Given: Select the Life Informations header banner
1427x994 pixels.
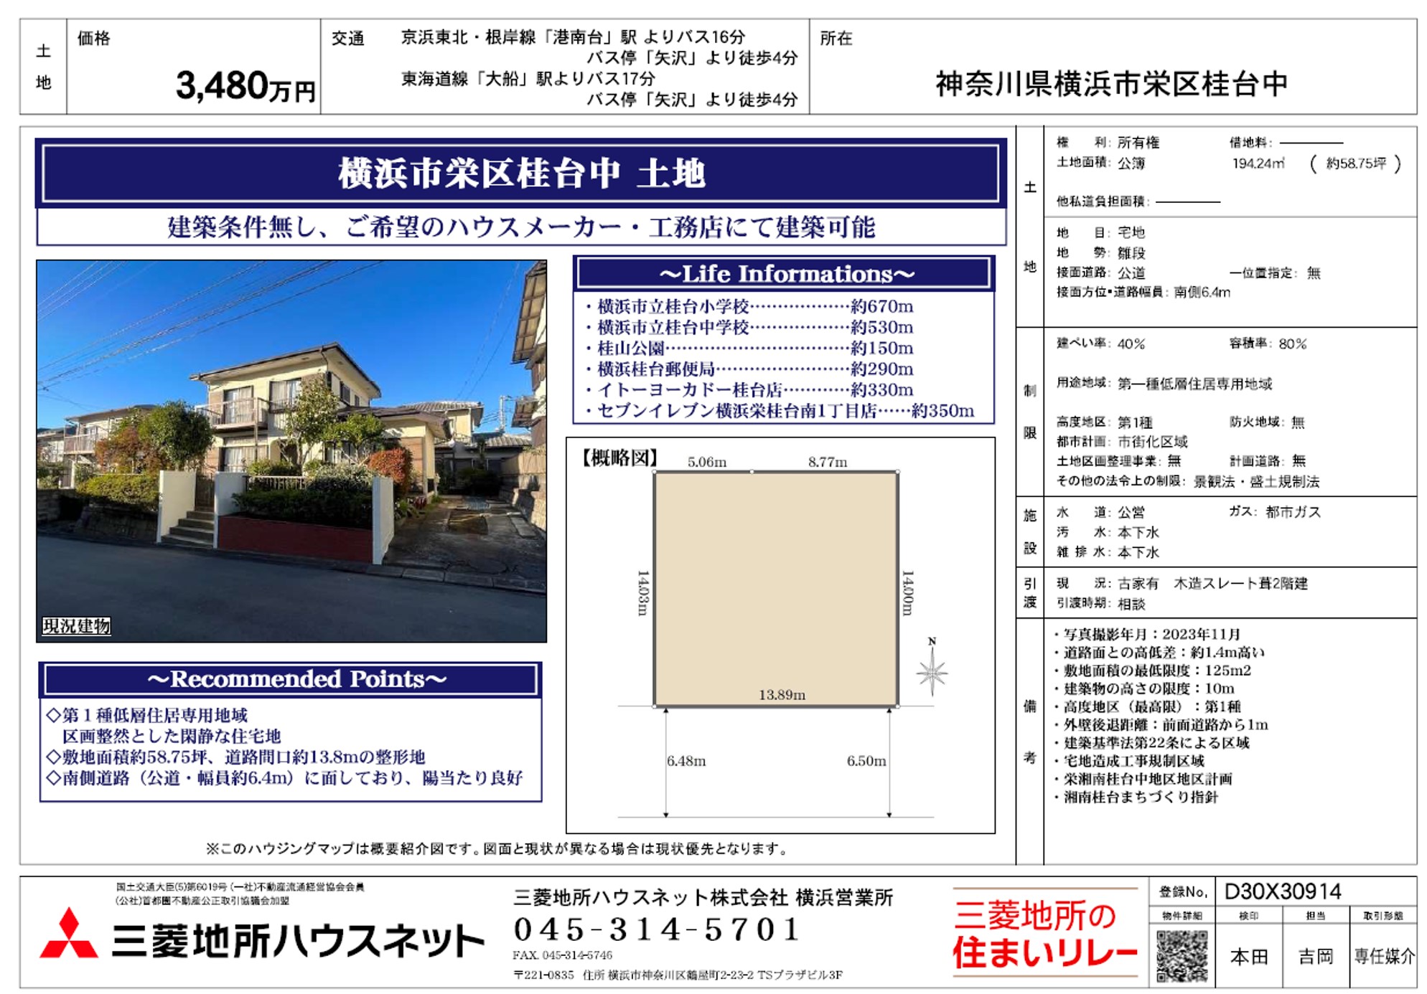Looking at the screenshot, I should 785,274.
